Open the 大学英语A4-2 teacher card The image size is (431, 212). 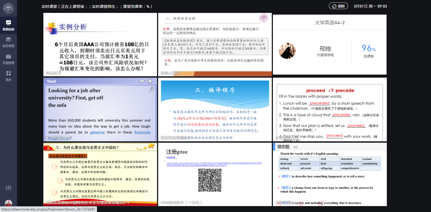(x=329, y=45)
